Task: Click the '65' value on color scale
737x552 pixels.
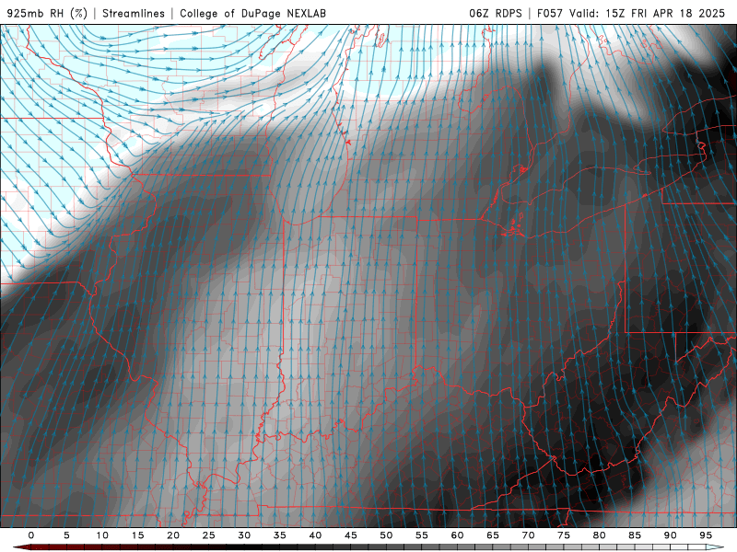Action: coord(493,535)
